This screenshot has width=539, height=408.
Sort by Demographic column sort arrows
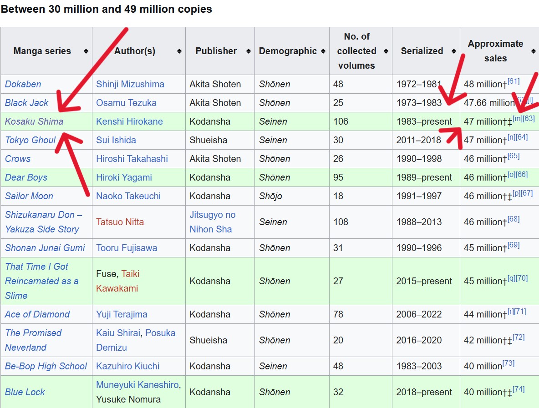pos(323,51)
